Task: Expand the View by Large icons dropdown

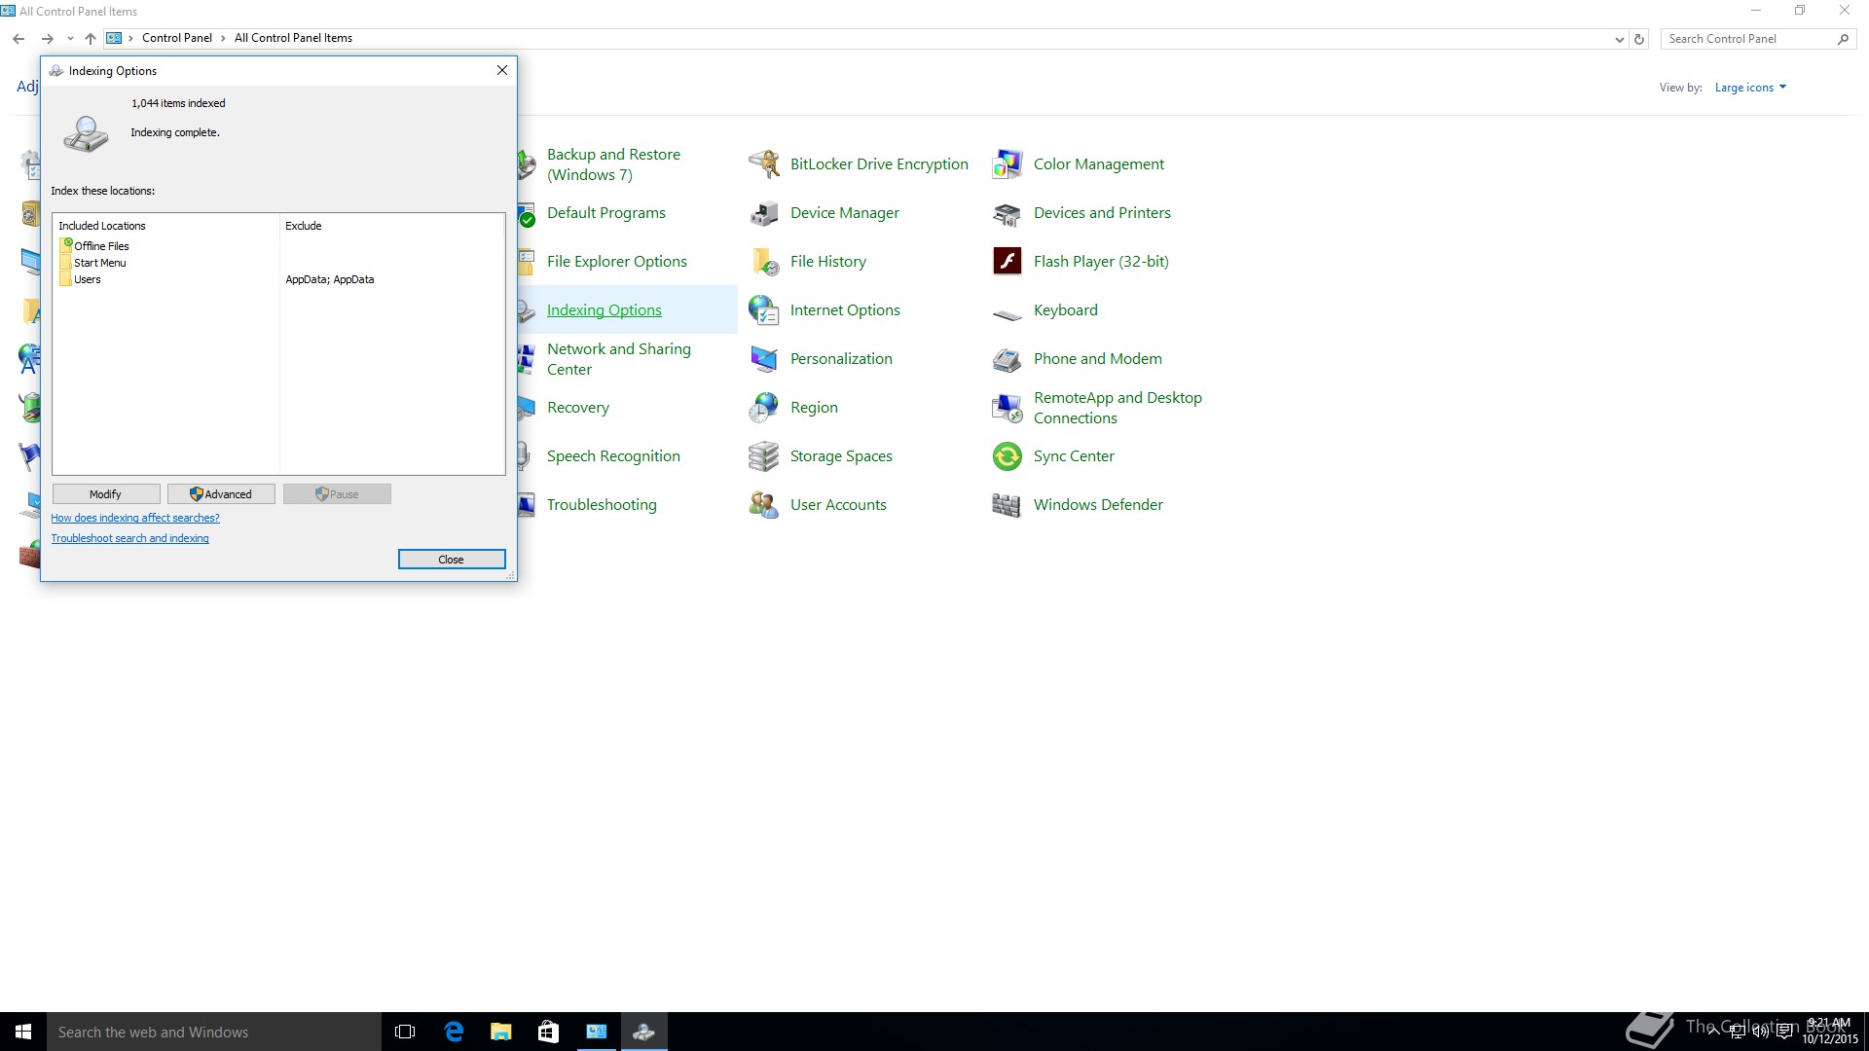Action: pos(1750,88)
